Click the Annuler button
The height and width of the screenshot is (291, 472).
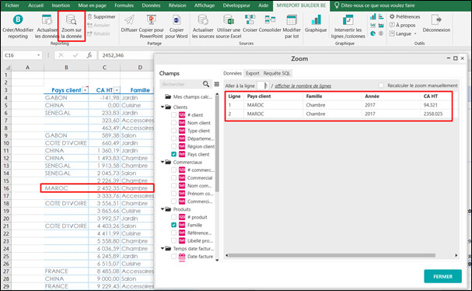[99, 25]
